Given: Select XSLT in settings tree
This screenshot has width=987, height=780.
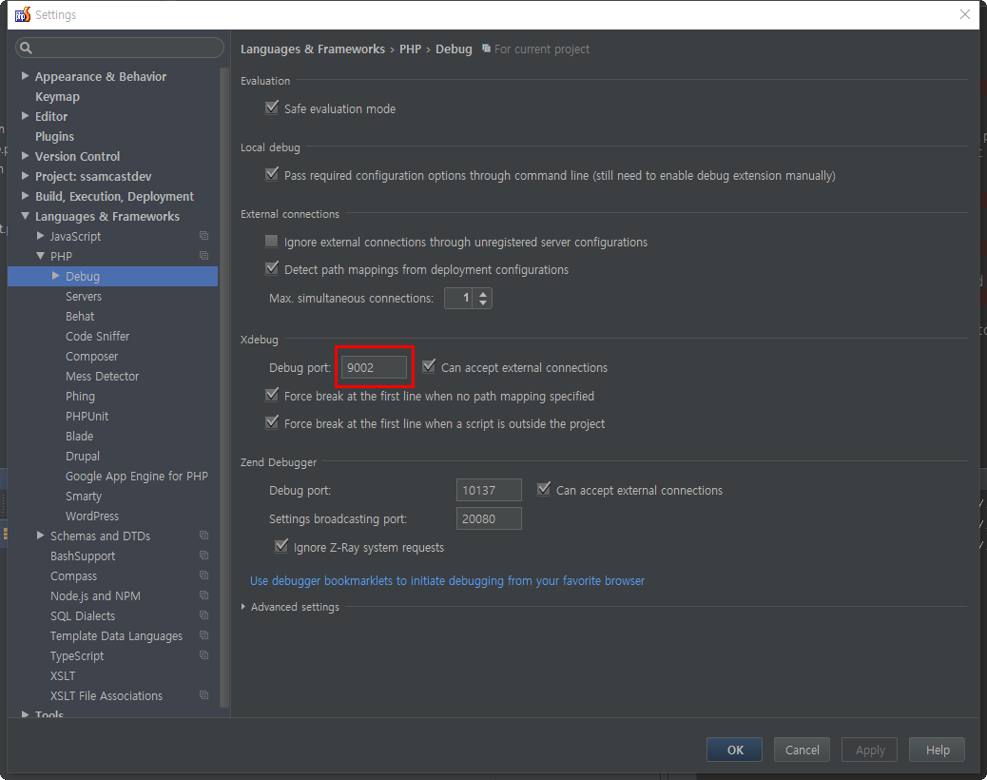Looking at the screenshot, I should coord(63,676).
